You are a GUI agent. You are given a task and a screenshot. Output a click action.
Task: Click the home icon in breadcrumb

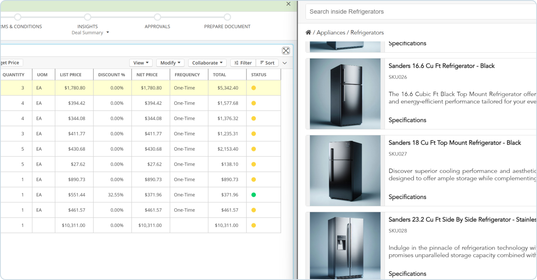point(308,32)
